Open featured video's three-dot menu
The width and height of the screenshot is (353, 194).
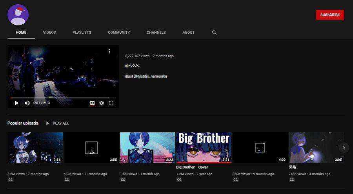109,52
